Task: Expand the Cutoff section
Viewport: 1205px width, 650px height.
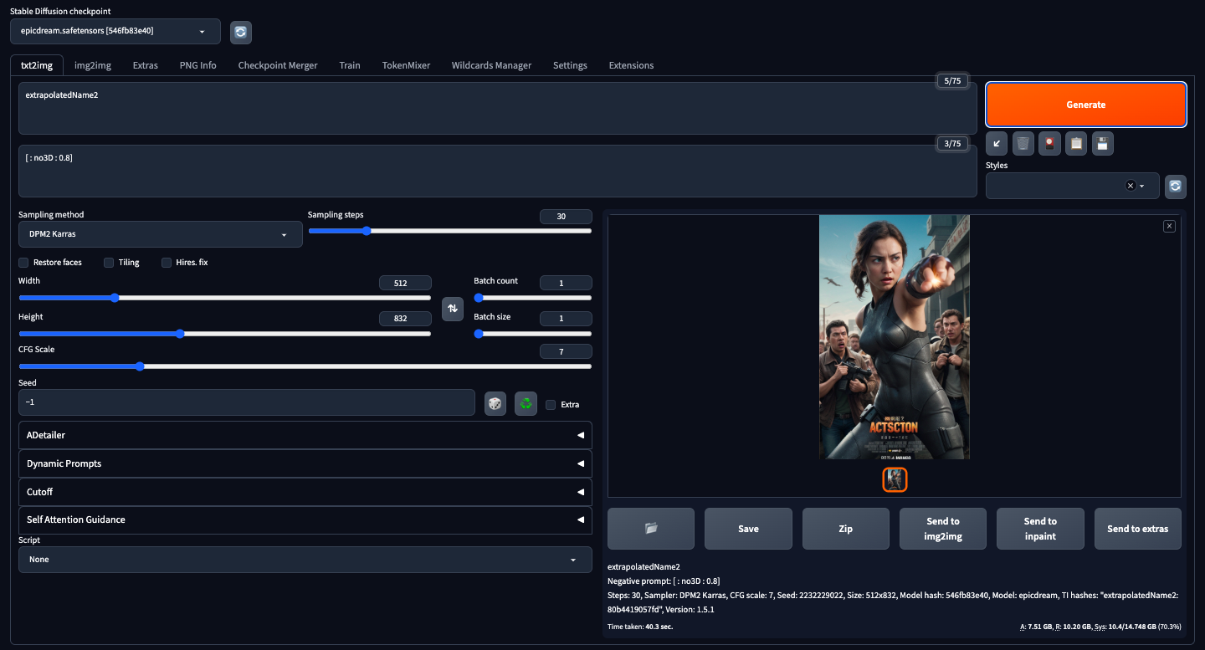Action: [x=305, y=492]
